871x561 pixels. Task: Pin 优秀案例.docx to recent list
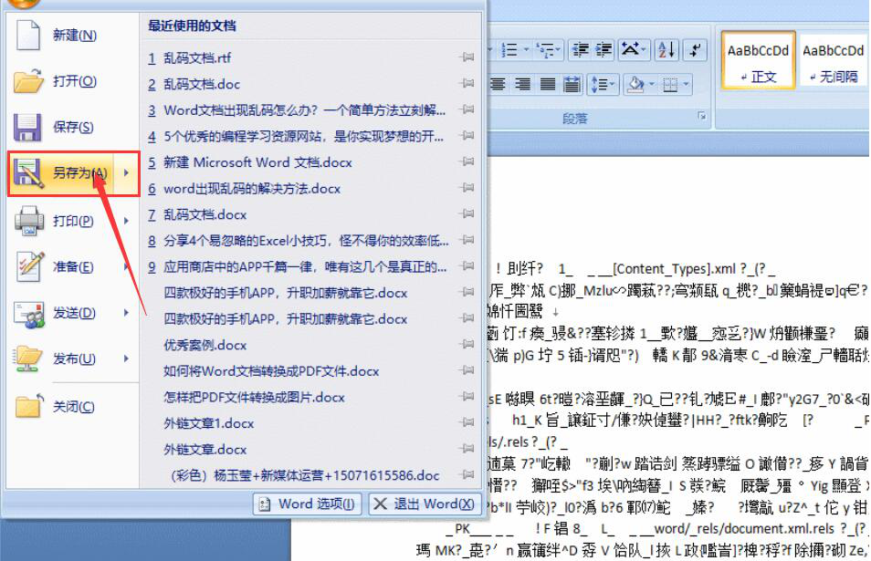tap(467, 344)
